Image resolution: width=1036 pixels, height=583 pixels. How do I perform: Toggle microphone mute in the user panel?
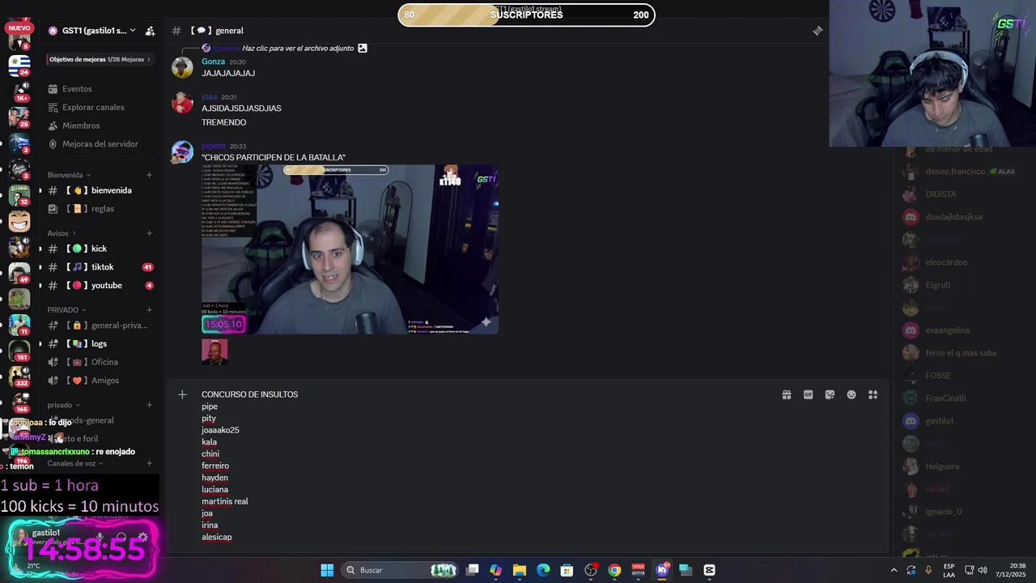tap(100, 537)
